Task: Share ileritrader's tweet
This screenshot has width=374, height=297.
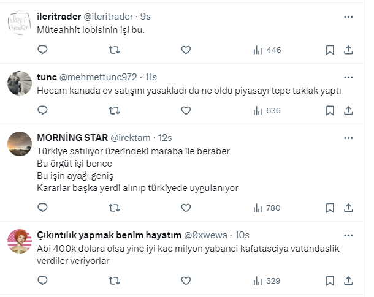Action: click(x=348, y=50)
